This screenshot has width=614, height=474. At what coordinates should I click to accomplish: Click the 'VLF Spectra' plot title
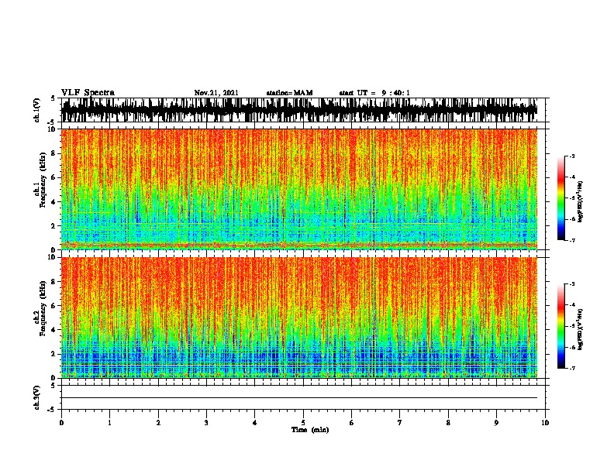pos(88,92)
